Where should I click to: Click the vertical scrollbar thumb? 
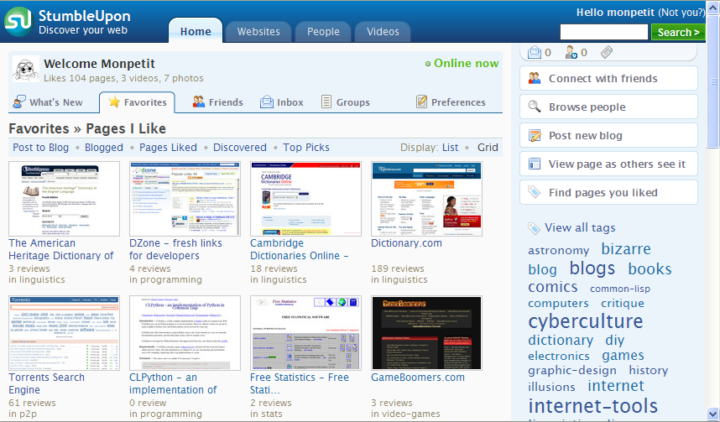pos(713,81)
